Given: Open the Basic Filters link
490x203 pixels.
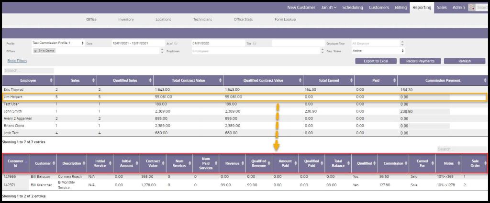Looking at the screenshot, I should (x=17, y=61).
